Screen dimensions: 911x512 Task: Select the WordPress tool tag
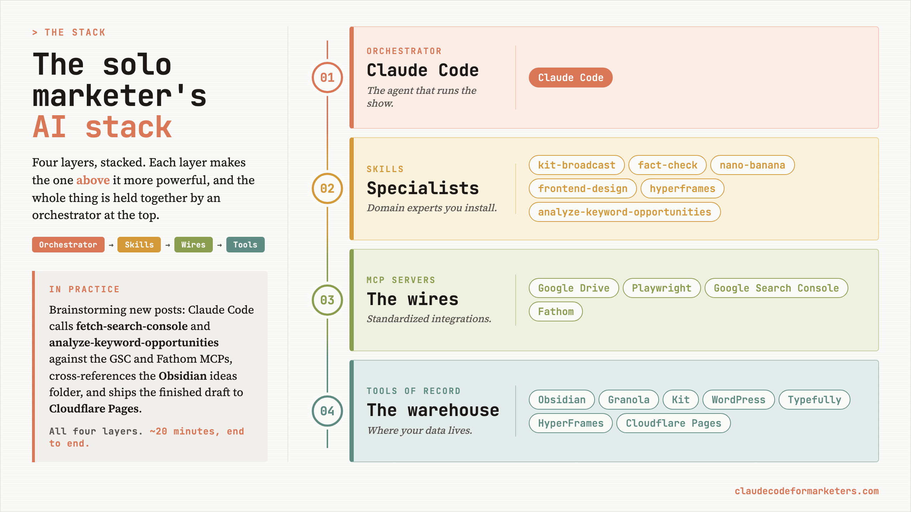click(x=738, y=400)
